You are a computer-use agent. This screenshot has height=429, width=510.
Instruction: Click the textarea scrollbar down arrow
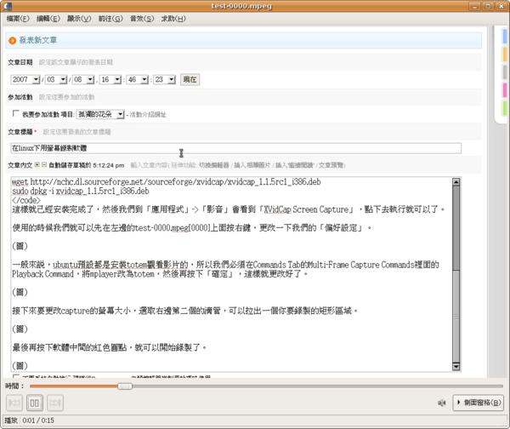pos(456,367)
